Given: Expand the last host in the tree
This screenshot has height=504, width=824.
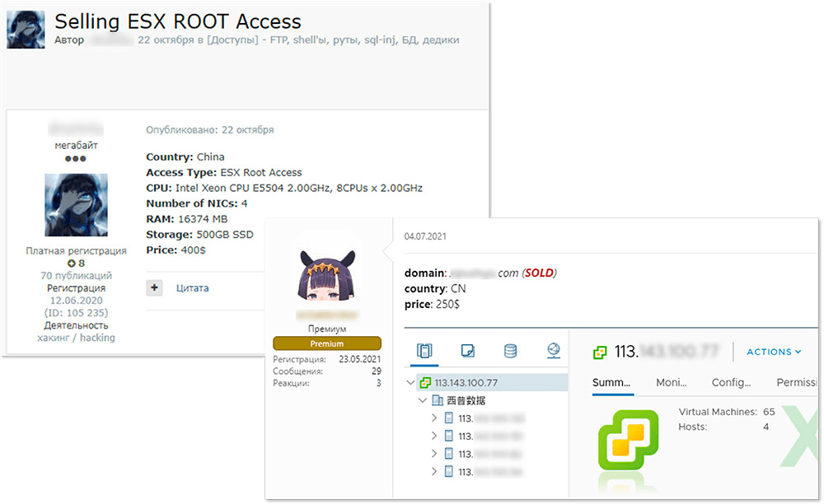Looking at the screenshot, I should coord(435,472).
